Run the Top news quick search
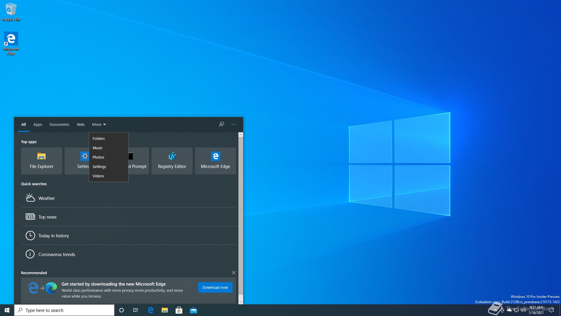The width and height of the screenshot is (561, 316). click(129, 217)
